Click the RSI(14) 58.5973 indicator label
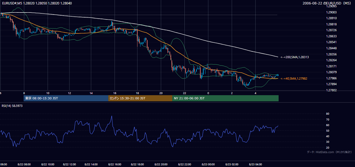355x167 pixels. point(12,106)
